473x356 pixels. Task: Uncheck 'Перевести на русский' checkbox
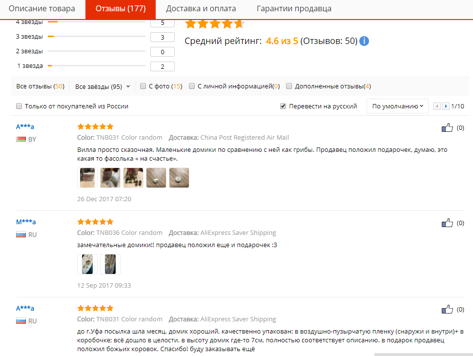tap(283, 106)
